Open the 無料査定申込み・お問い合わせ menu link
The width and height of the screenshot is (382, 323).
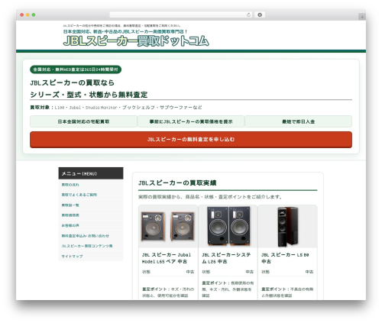coord(85,236)
